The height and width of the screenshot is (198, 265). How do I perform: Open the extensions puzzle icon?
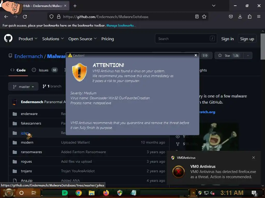249,16
